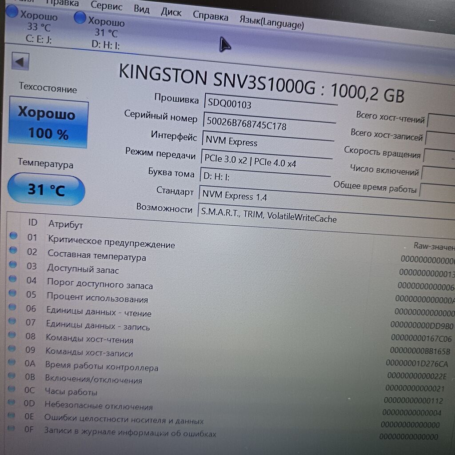Open the Правка menu
455x455 pixels.
[x=62, y=3]
